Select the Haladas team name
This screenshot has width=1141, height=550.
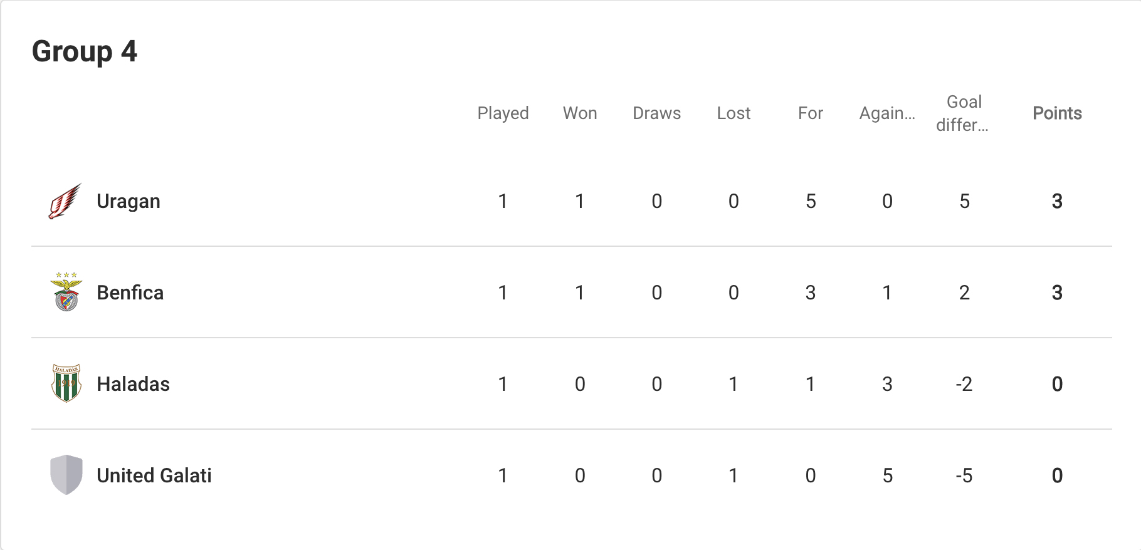point(133,384)
